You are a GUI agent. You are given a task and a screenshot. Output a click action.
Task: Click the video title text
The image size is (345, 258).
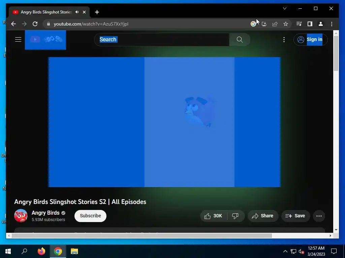(x=80, y=202)
